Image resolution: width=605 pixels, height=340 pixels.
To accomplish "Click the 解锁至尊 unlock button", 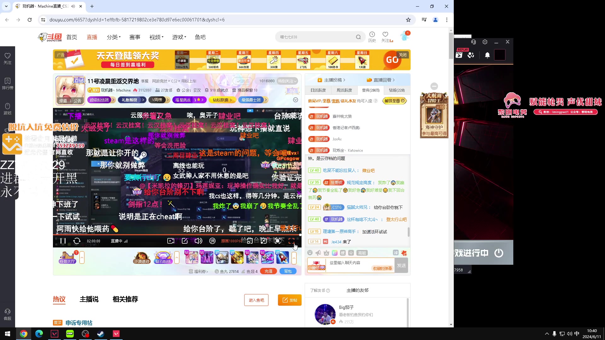I will coord(394,101).
